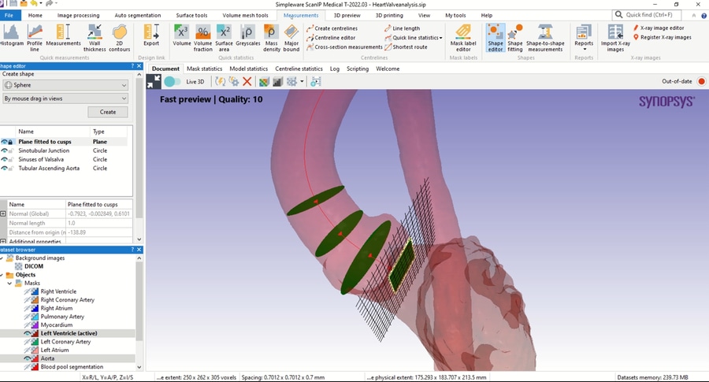Show the Myocardium mask
The width and height of the screenshot is (709, 382).
tap(27, 325)
